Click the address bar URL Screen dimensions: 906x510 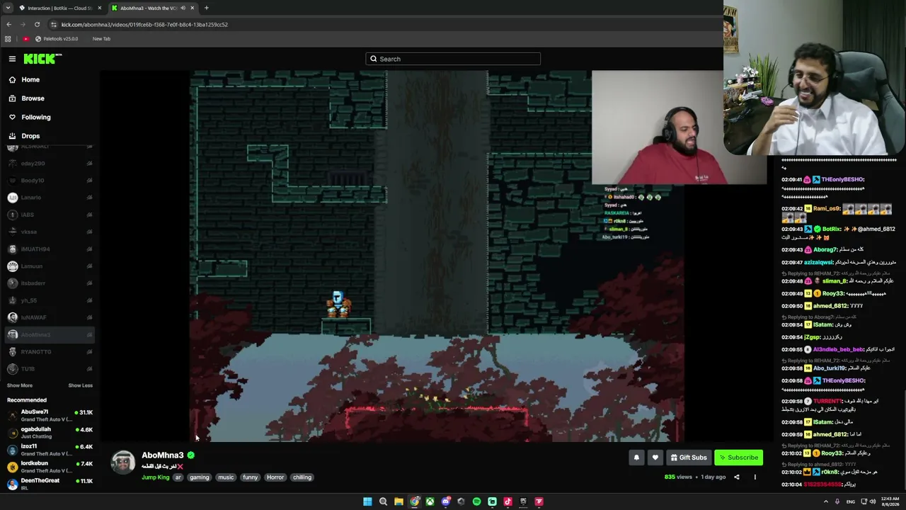[x=144, y=24]
